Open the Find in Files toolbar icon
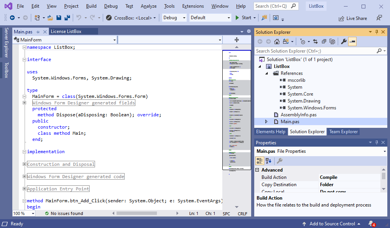 tap(264, 18)
